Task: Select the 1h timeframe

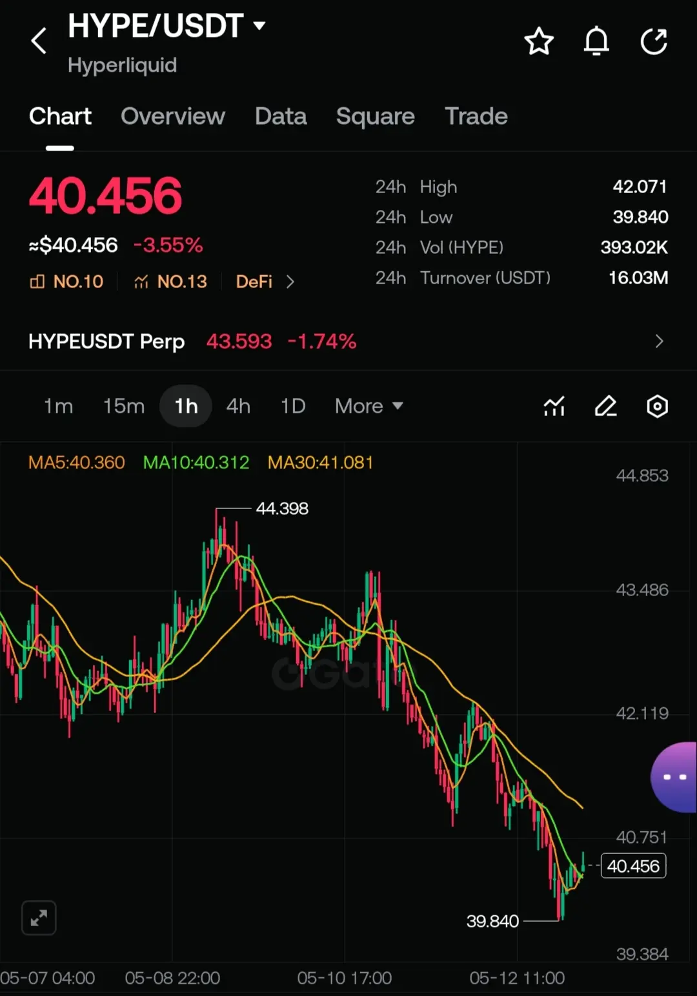Action: click(186, 406)
